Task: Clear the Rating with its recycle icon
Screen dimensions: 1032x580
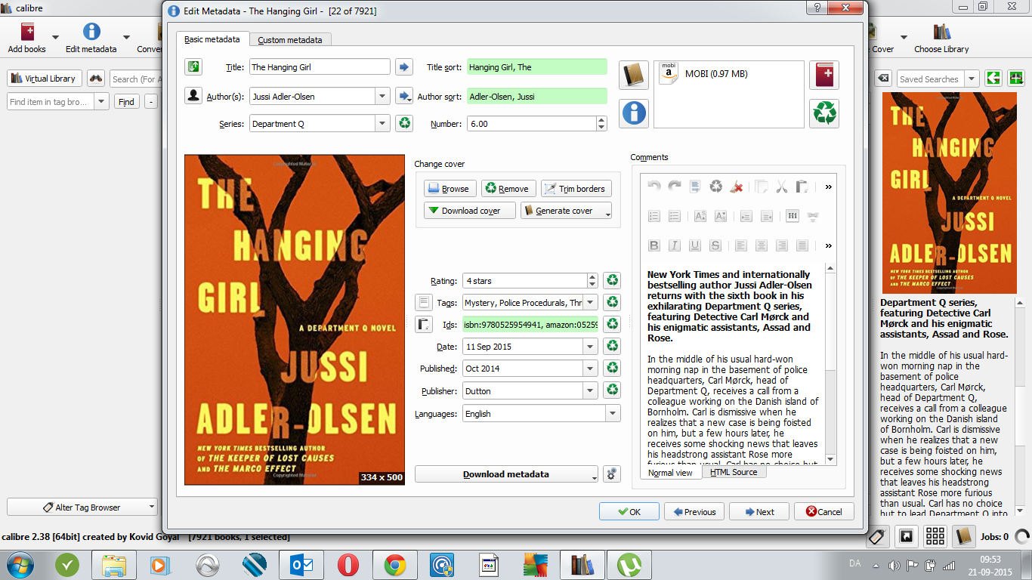Action: pos(612,281)
